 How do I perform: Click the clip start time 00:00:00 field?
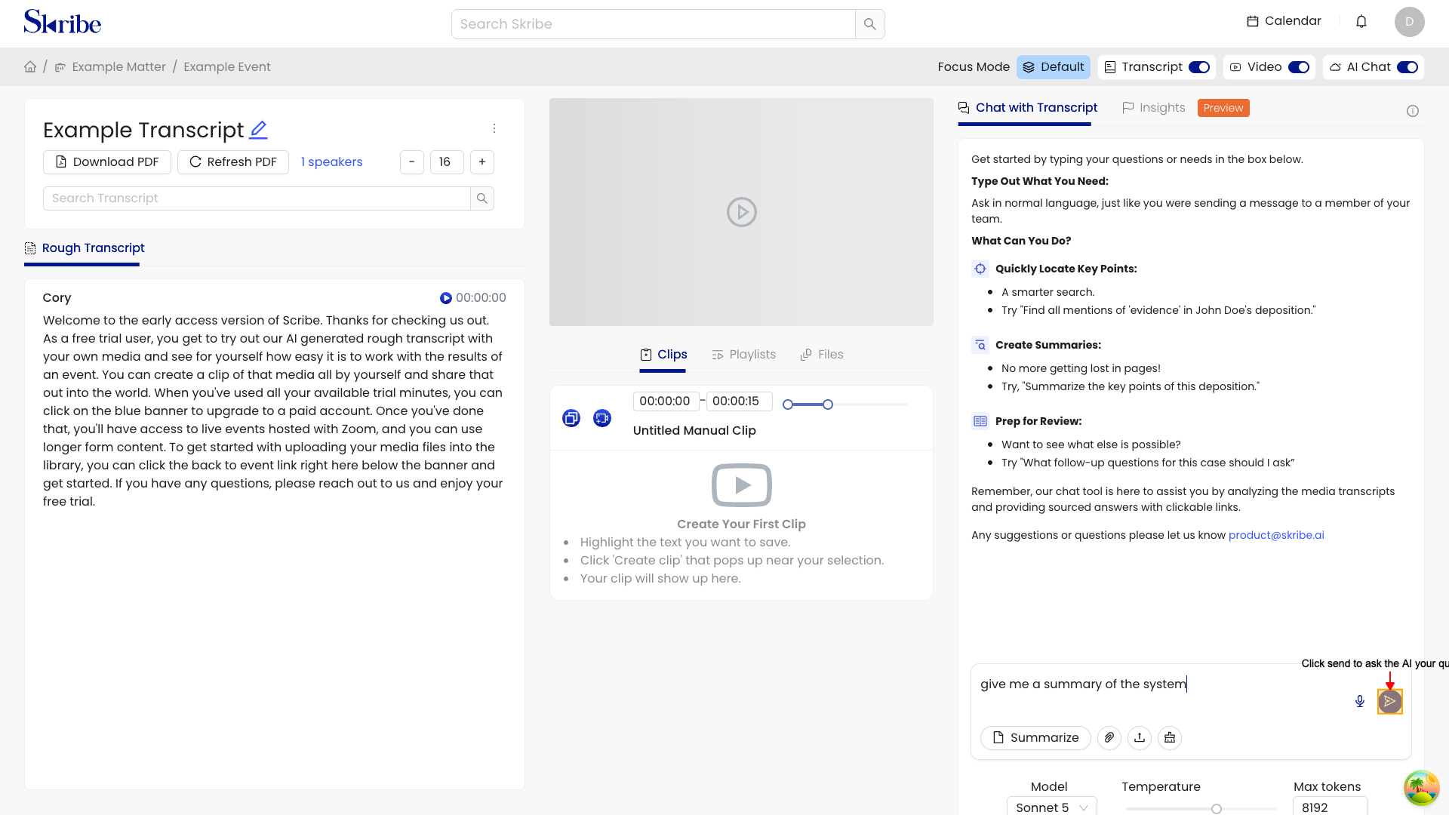tap(665, 401)
